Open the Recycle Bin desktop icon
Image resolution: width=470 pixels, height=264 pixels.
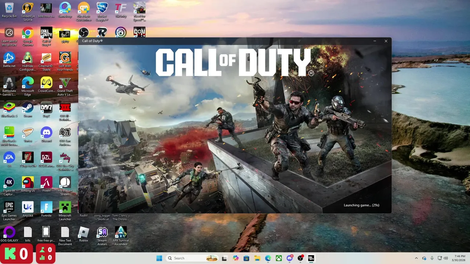9,10
